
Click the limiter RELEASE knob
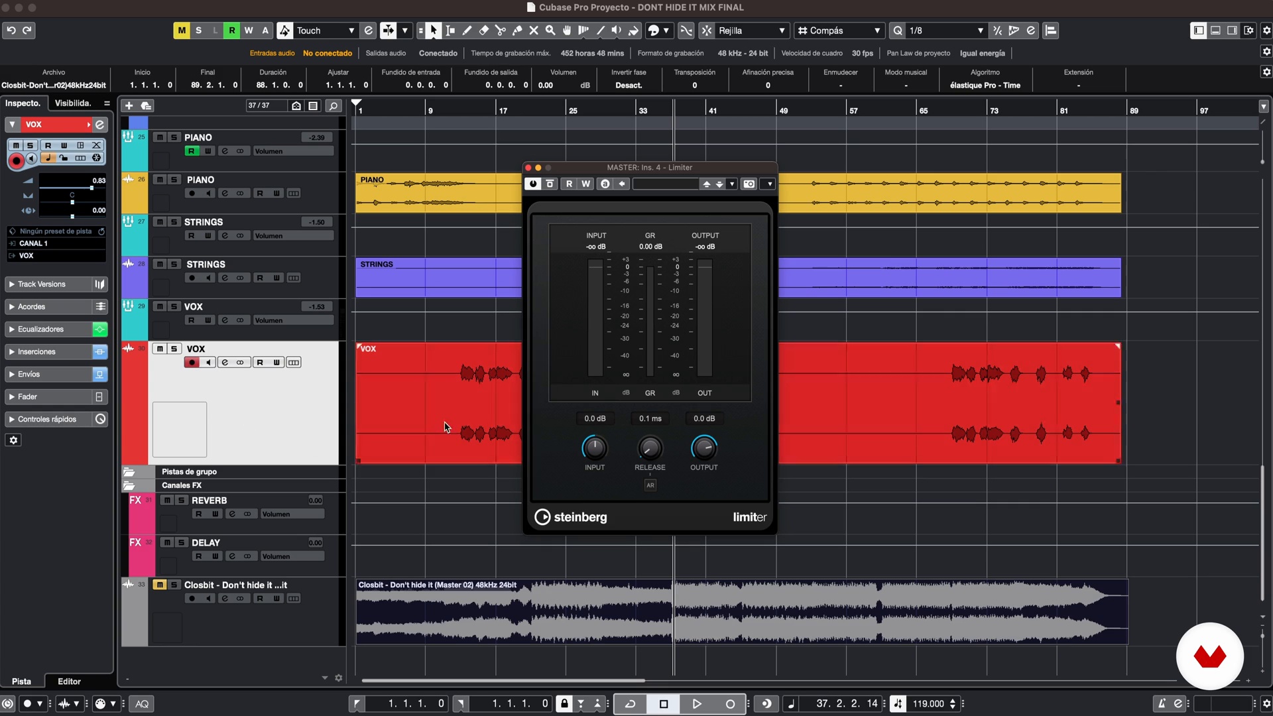click(x=650, y=449)
